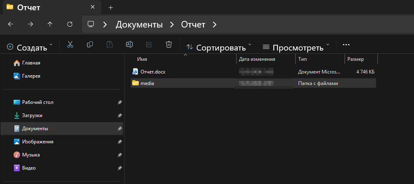Open Документы in the sidebar
Screen dimensions: 414x184
[x=62, y=129]
